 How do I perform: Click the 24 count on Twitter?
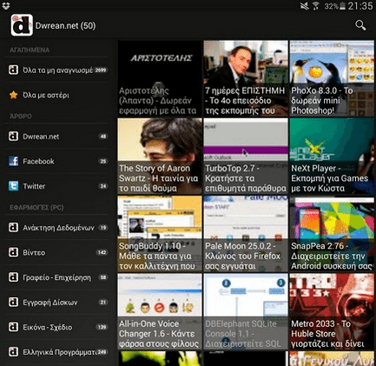pos(103,186)
